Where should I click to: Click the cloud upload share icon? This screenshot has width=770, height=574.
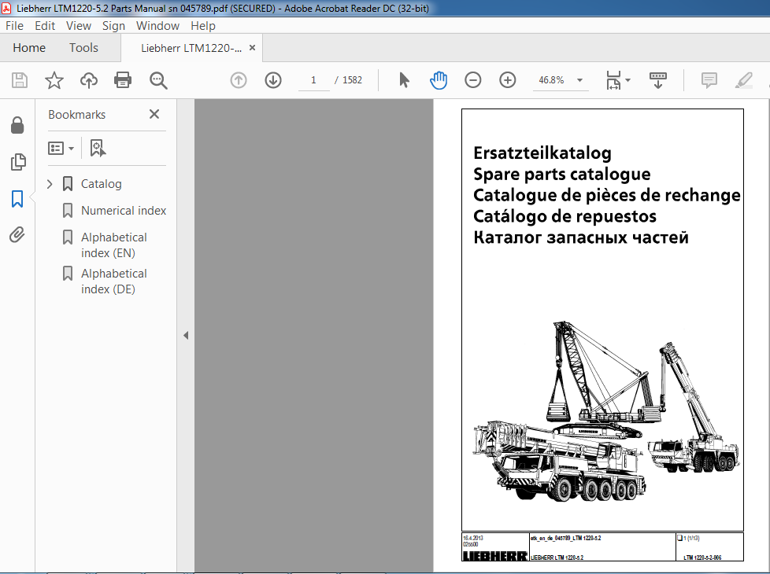(89, 80)
